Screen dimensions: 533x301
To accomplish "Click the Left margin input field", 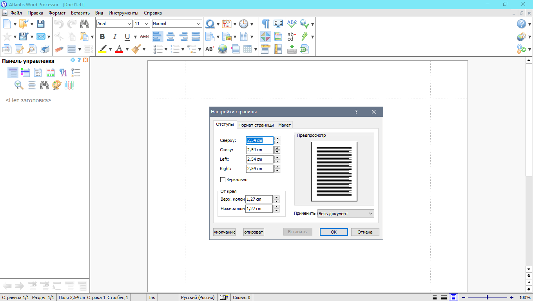I will click(x=259, y=159).
